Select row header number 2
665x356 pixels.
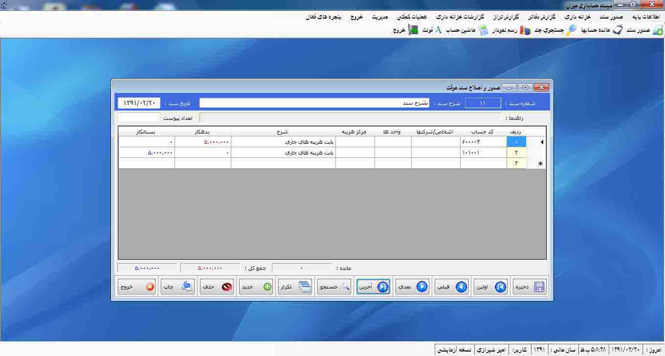[516, 153]
